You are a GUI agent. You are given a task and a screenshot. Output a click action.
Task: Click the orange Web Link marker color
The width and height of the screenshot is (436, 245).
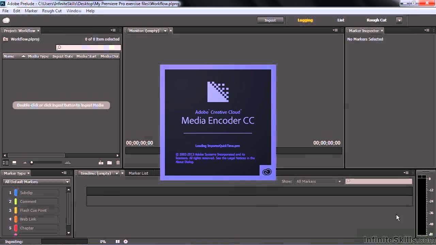(16, 219)
